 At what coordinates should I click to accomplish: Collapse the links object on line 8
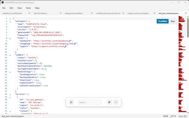click(10, 39)
